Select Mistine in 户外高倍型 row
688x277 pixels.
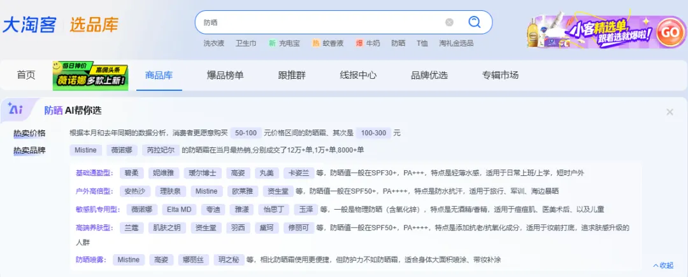pos(206,191)
